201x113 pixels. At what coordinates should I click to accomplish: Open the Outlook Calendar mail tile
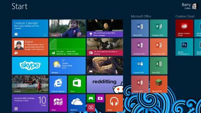click(30, 28)
